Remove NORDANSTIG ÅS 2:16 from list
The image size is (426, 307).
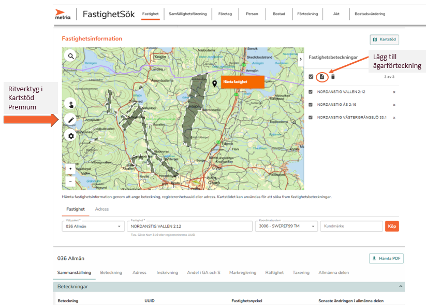coord(394,105)
